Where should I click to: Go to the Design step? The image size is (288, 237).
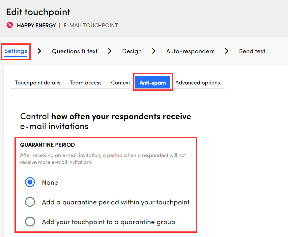[x=132, y=51]
